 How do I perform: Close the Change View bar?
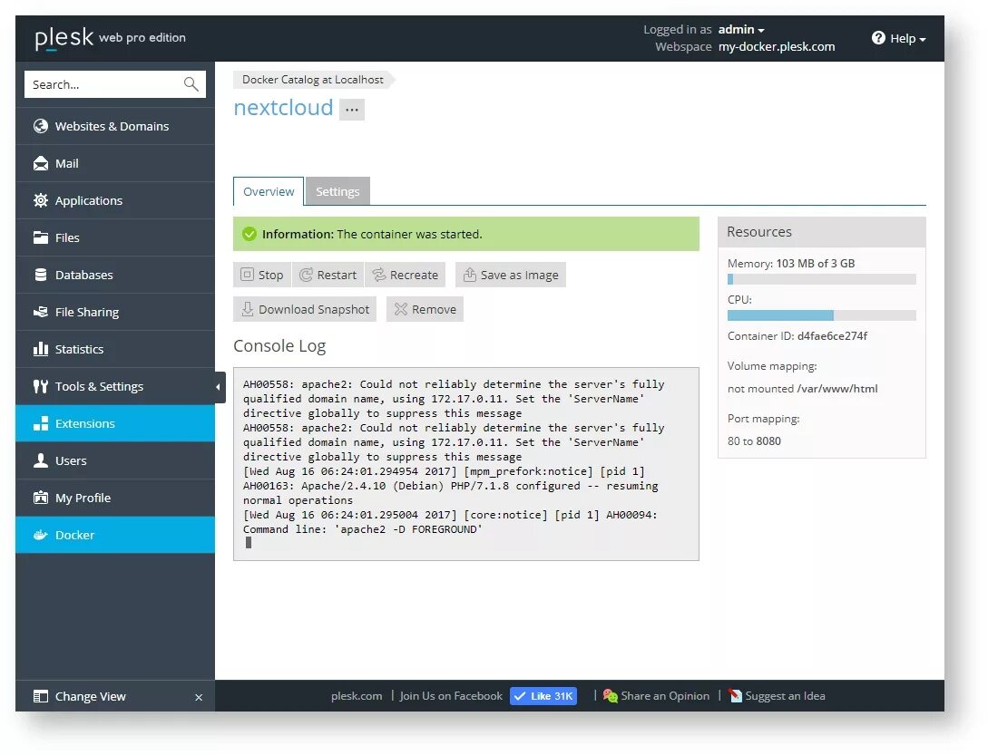click(199, 697)
